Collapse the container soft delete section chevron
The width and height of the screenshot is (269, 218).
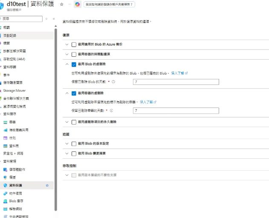click(67, 93)
